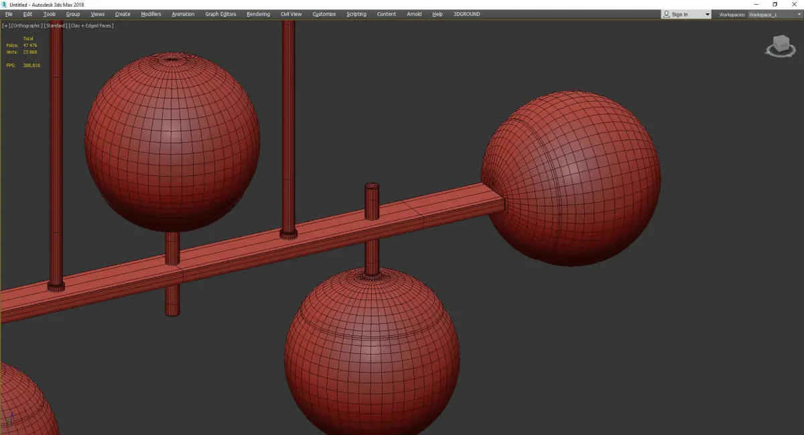Open the Orthographic viewport view label menu
The height and width of the screenshot is (435, 804).
coord(26,25)
